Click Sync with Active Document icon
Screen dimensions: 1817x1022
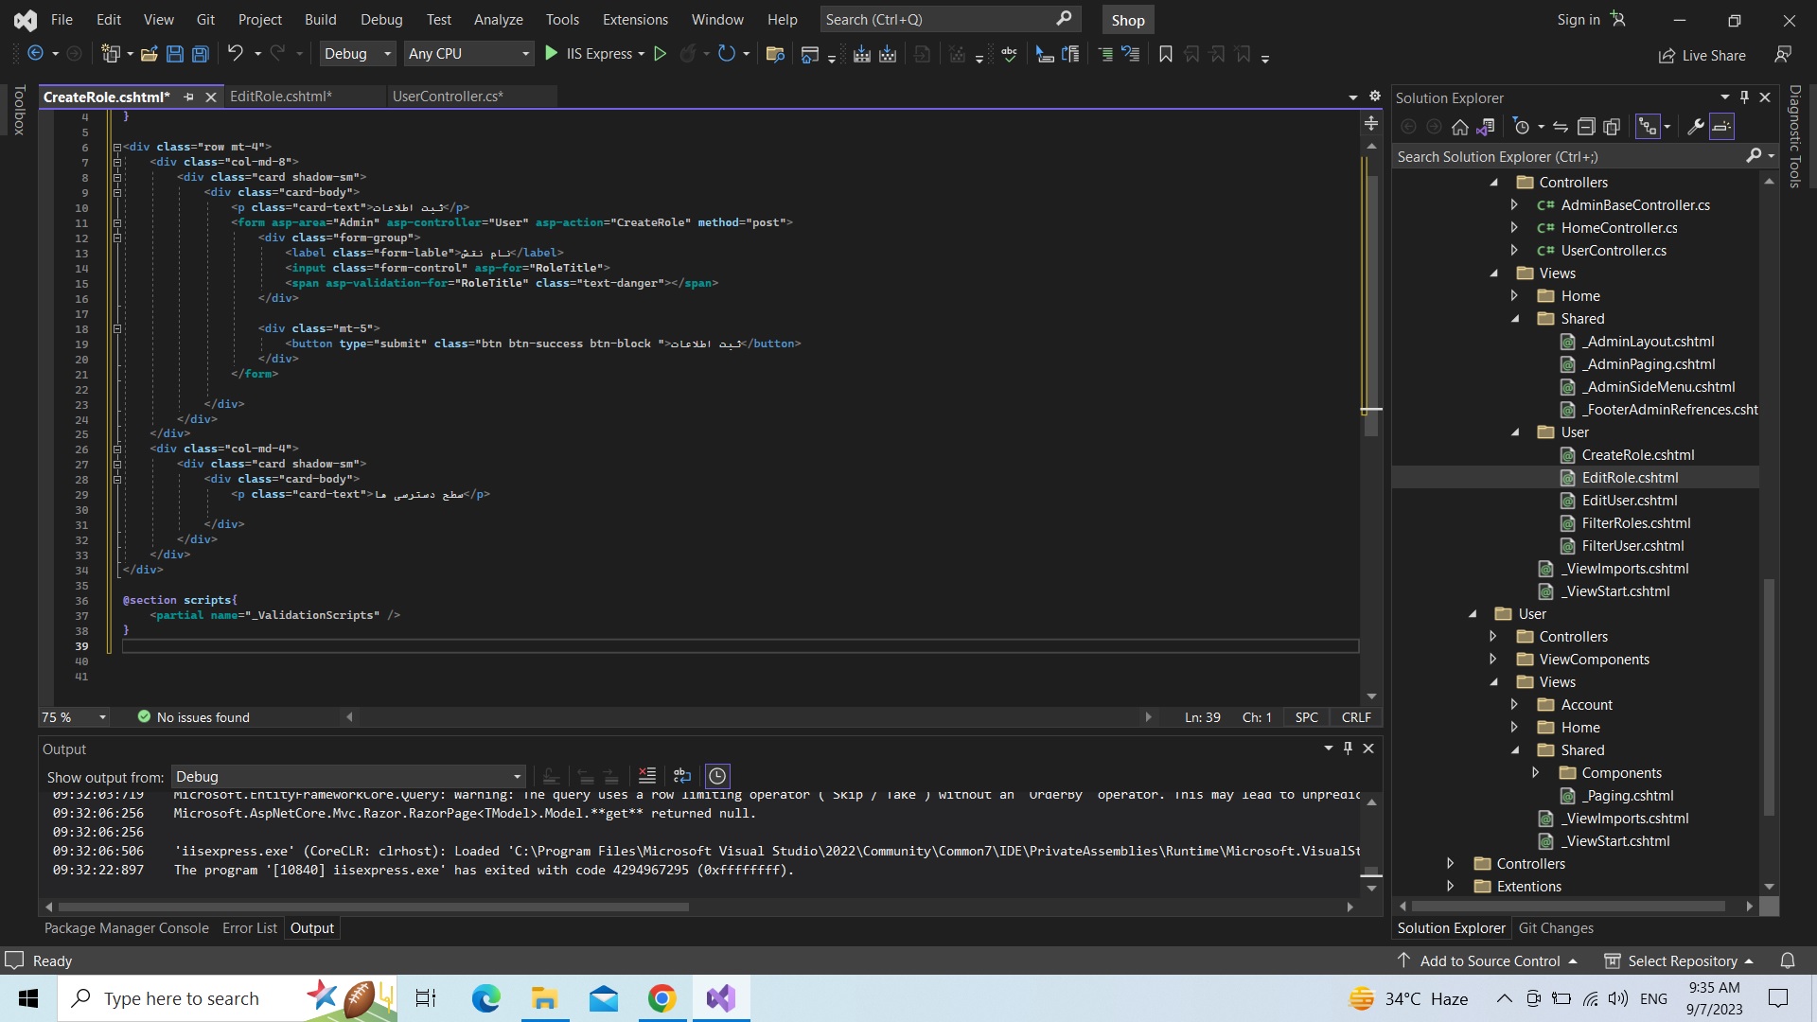[x=1561, y=127]
